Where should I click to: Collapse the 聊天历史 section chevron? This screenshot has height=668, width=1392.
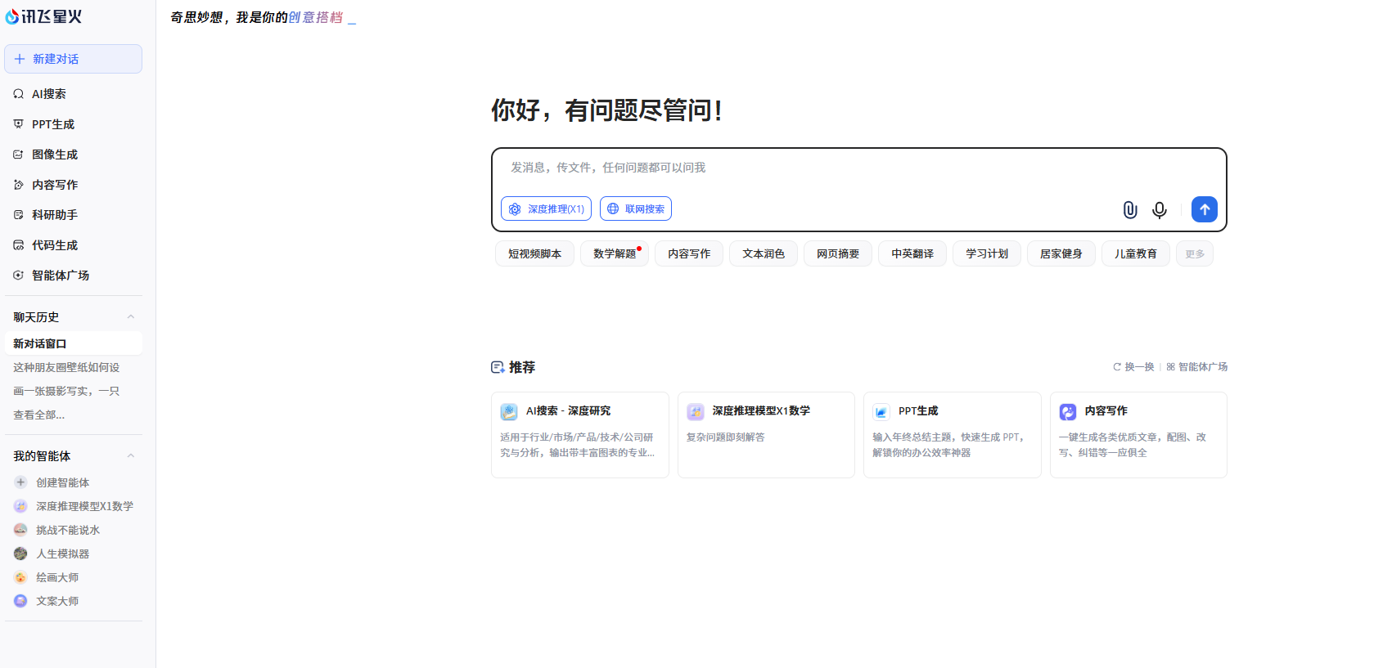131,317
